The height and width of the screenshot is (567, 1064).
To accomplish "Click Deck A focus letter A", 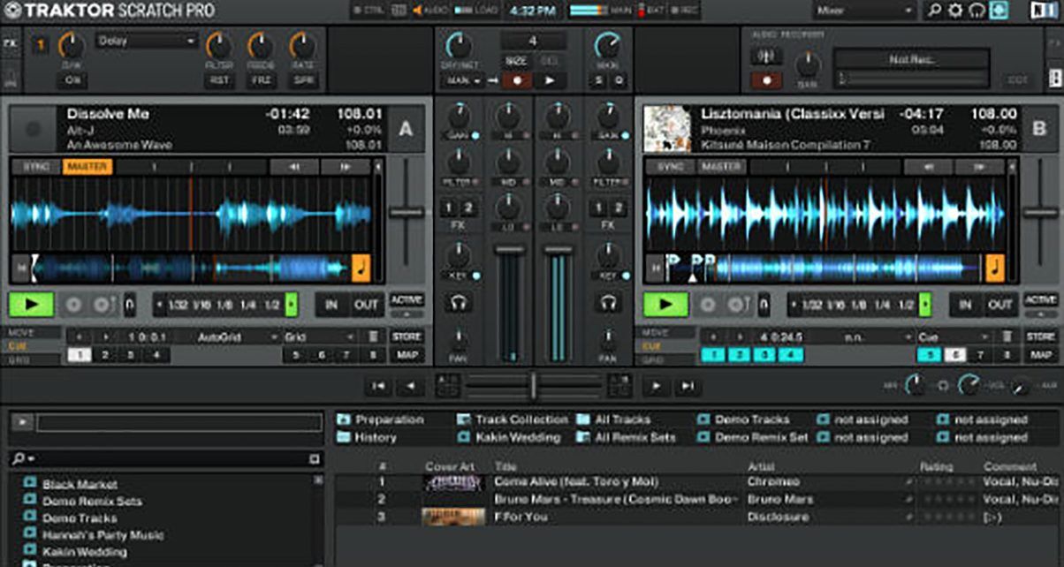I will click(406, 129).
